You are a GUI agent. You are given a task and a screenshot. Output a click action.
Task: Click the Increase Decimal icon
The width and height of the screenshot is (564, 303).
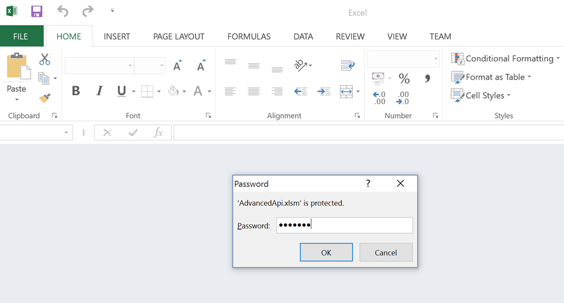coord(379,98)
